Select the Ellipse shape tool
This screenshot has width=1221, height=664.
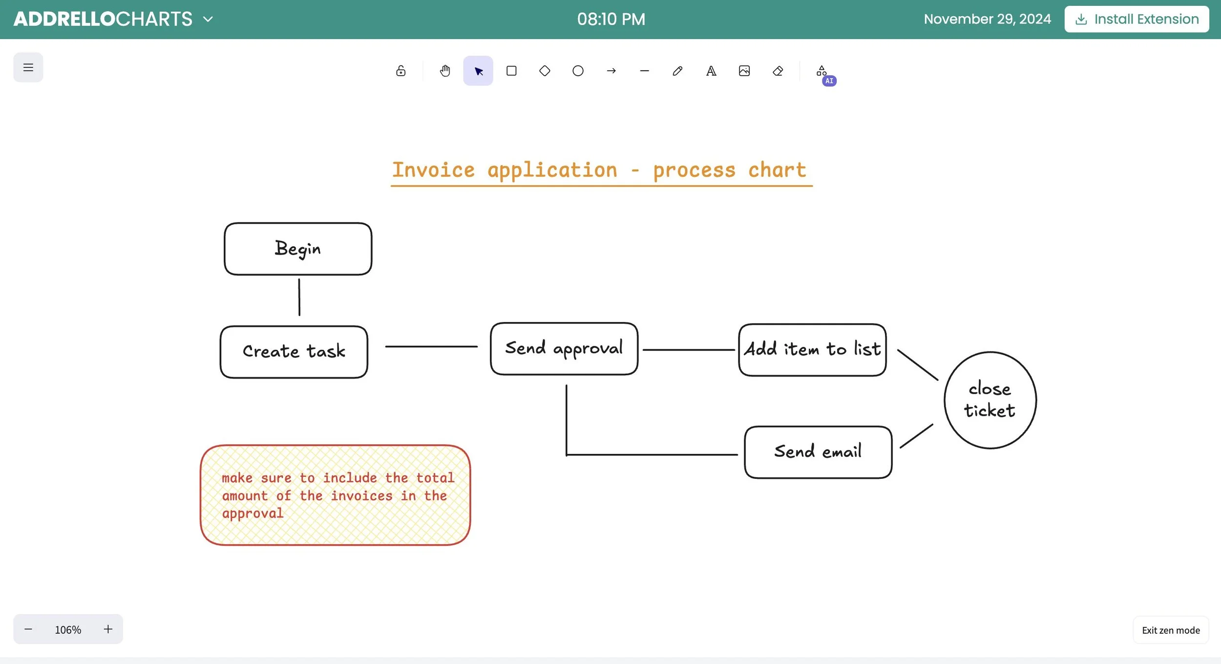coord(578,71)
